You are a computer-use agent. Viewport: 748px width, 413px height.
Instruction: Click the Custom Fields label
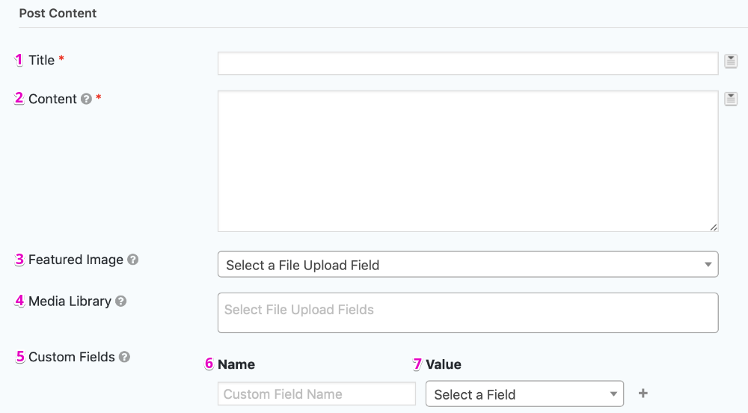click(x=72, y=357)
